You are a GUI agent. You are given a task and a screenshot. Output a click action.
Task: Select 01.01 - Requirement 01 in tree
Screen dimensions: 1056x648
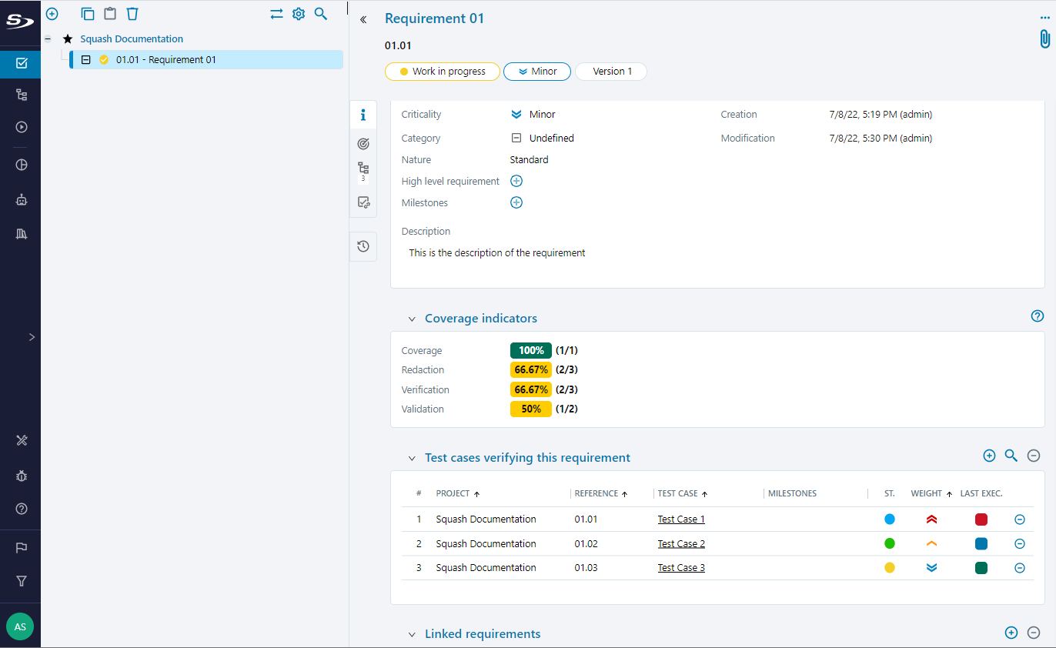[x=165, y=60]
